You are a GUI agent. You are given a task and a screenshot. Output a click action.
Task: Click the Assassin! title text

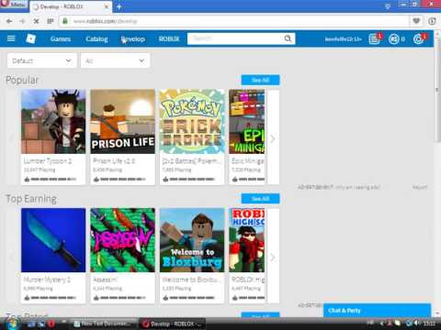coord(105,280)
